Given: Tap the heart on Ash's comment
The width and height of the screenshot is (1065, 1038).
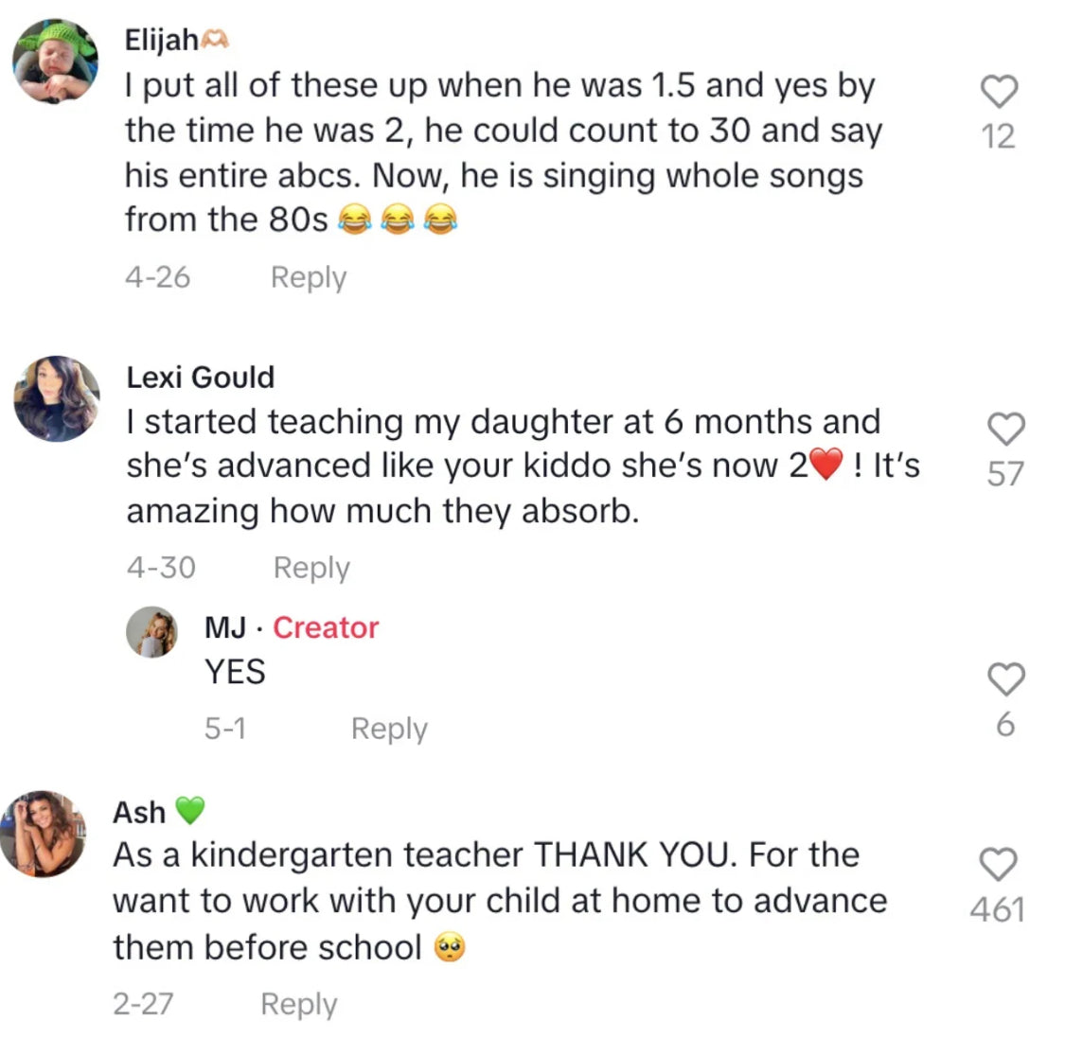Looking at the screenshot, I should pos(998,865).
